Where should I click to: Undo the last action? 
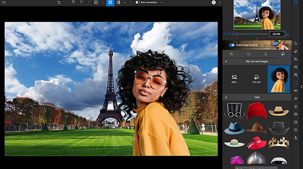pyautogui.click(x=73, y=2)
